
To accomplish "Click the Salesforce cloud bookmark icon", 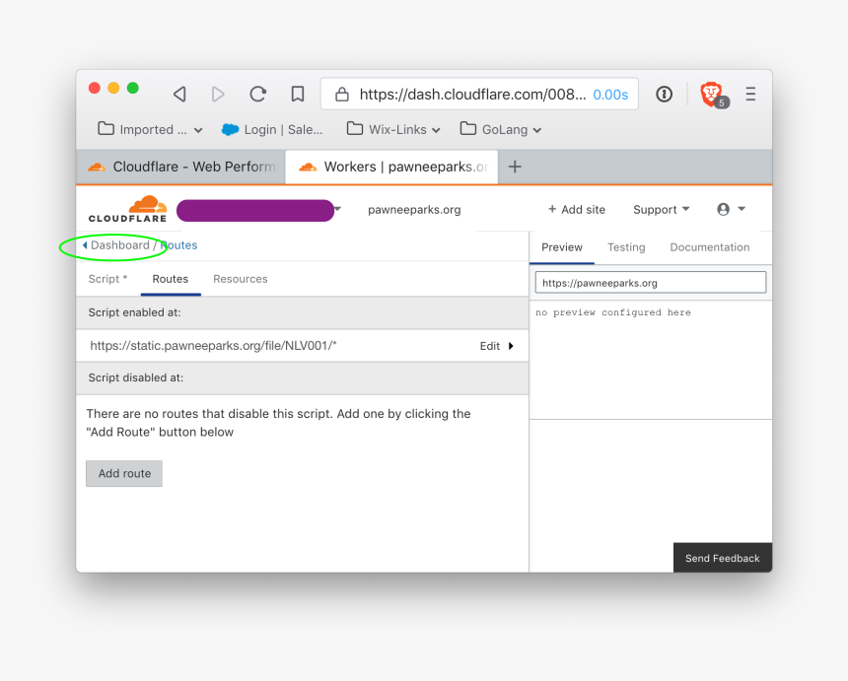I will tap(231, 130).
